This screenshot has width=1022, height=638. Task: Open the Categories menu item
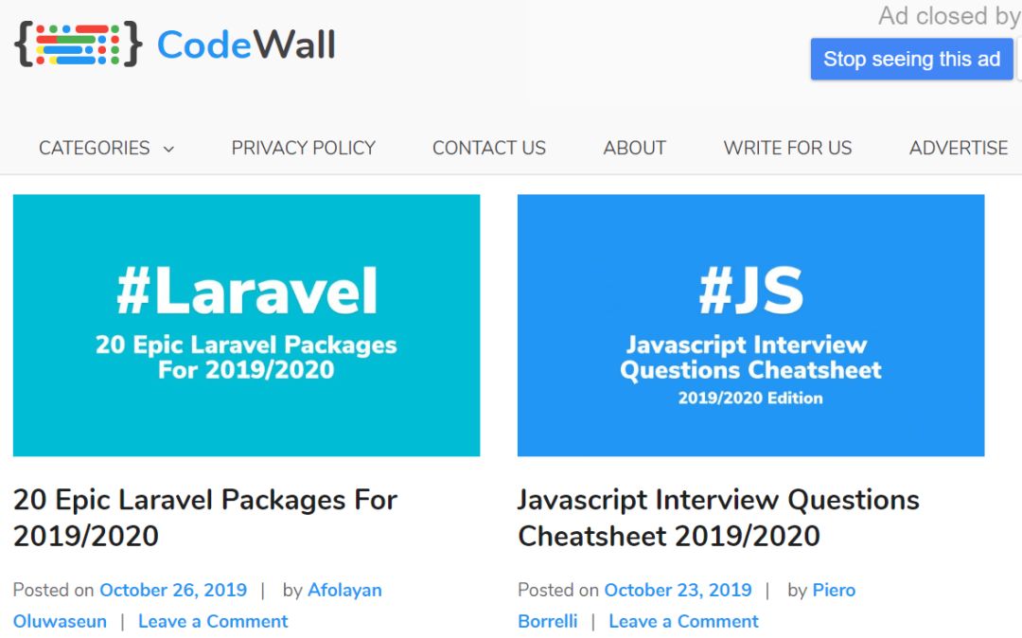tap(95, 148)
